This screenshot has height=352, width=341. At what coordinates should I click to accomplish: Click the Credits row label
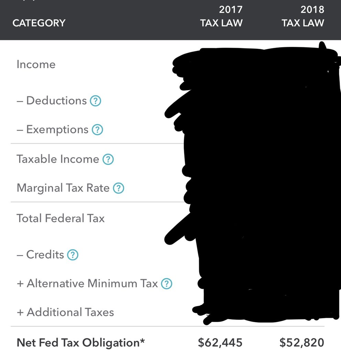click(x=45, y=255)
